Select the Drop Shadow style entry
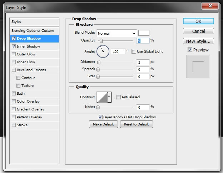The image size is (223, 173). (34, 39)
